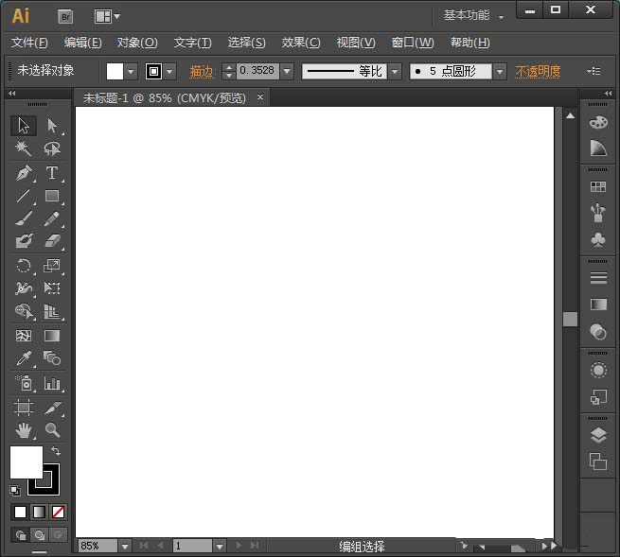This screenshot has width=620, height=557.
Task: Open the 85% zoom level dropdown
Action: 124,546
